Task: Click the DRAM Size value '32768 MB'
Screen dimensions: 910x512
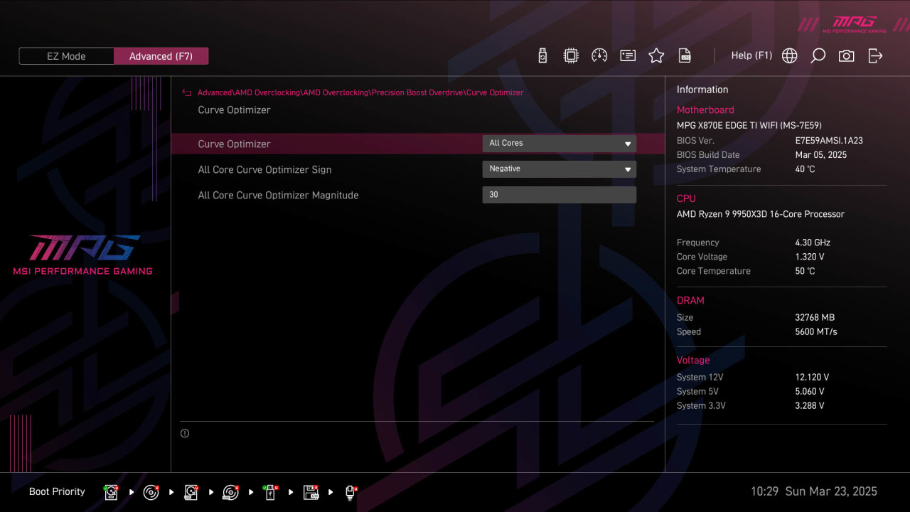Action: tap(815, 318)
